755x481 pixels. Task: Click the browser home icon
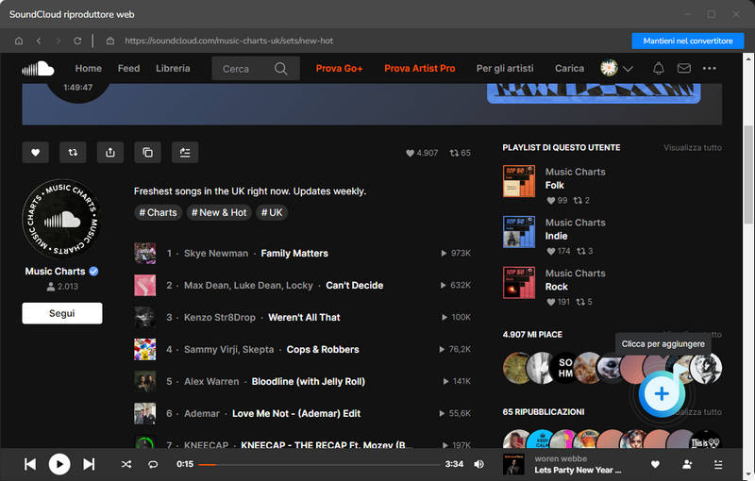[x=19, y=41]
